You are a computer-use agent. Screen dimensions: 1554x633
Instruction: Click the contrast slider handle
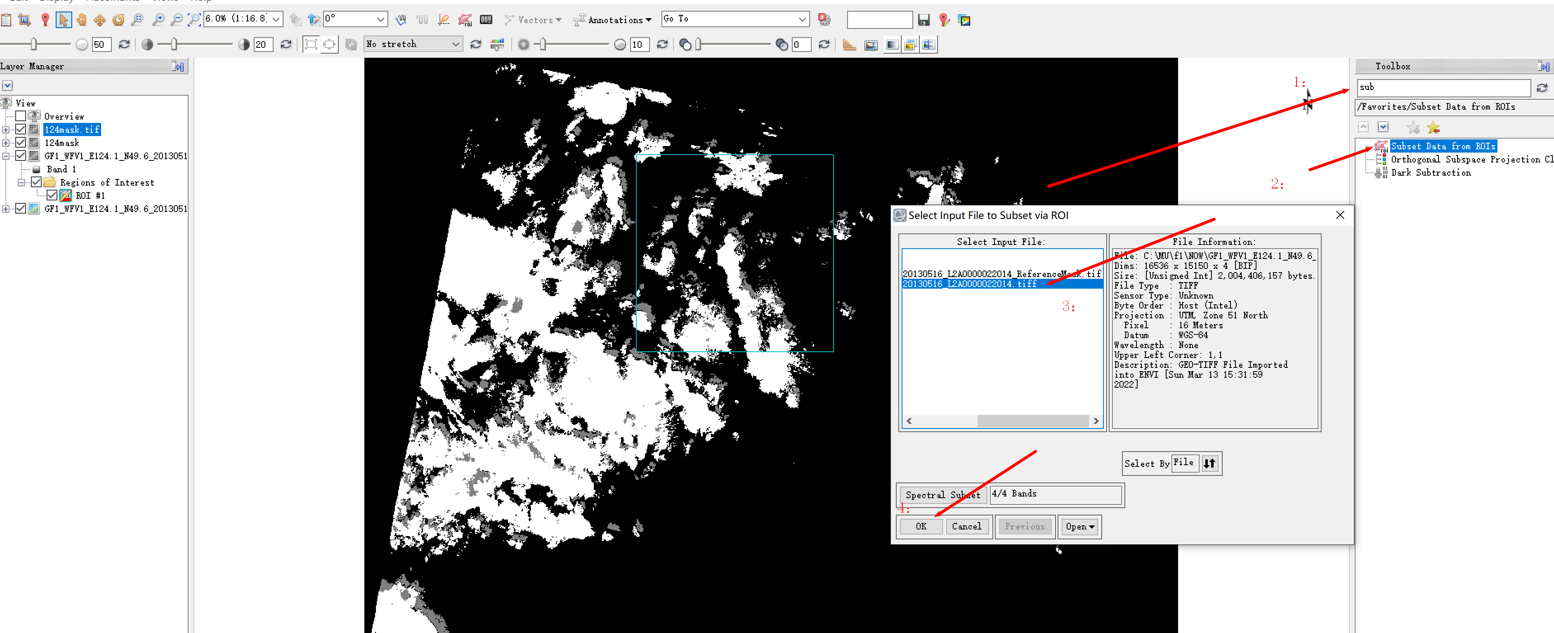[175, 44]
